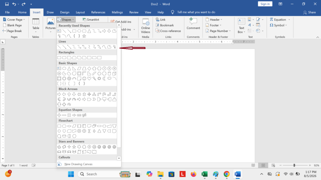
Task: Select the Sun shape in Basic Shapes
Action: [x=99, y=78]
